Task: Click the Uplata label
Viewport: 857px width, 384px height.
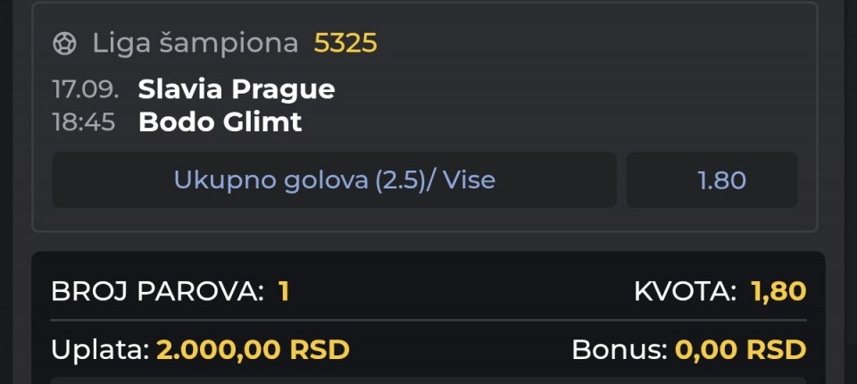Action: tap(100, 349)
